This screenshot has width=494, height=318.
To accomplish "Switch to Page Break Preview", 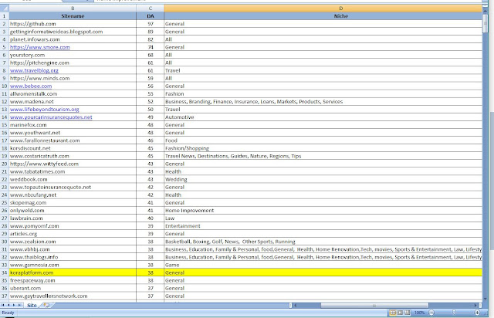I will pos(407,313).
